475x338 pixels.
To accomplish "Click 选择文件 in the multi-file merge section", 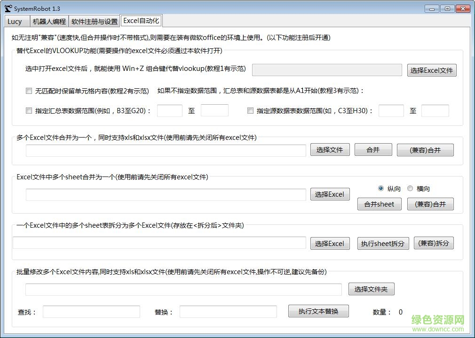I will [x=330, y=149].
